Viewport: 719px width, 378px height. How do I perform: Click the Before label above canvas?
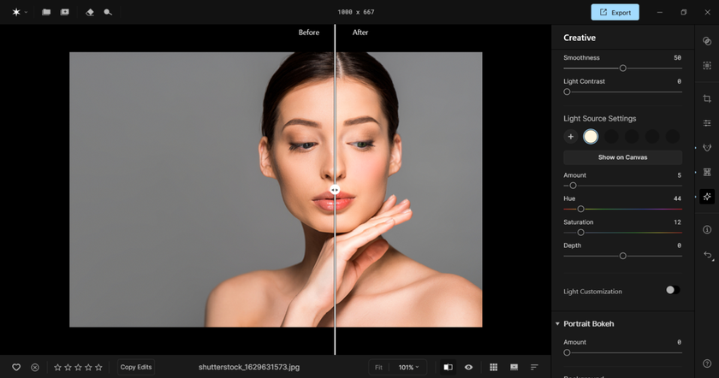click(x=309, y=32)
